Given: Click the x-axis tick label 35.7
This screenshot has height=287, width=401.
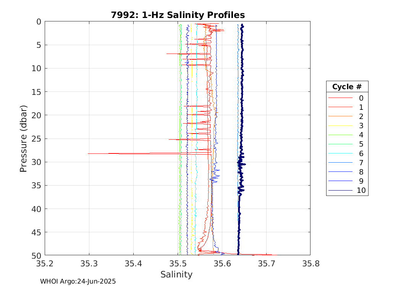Looking at the screenshot, I should coord(266,263).
